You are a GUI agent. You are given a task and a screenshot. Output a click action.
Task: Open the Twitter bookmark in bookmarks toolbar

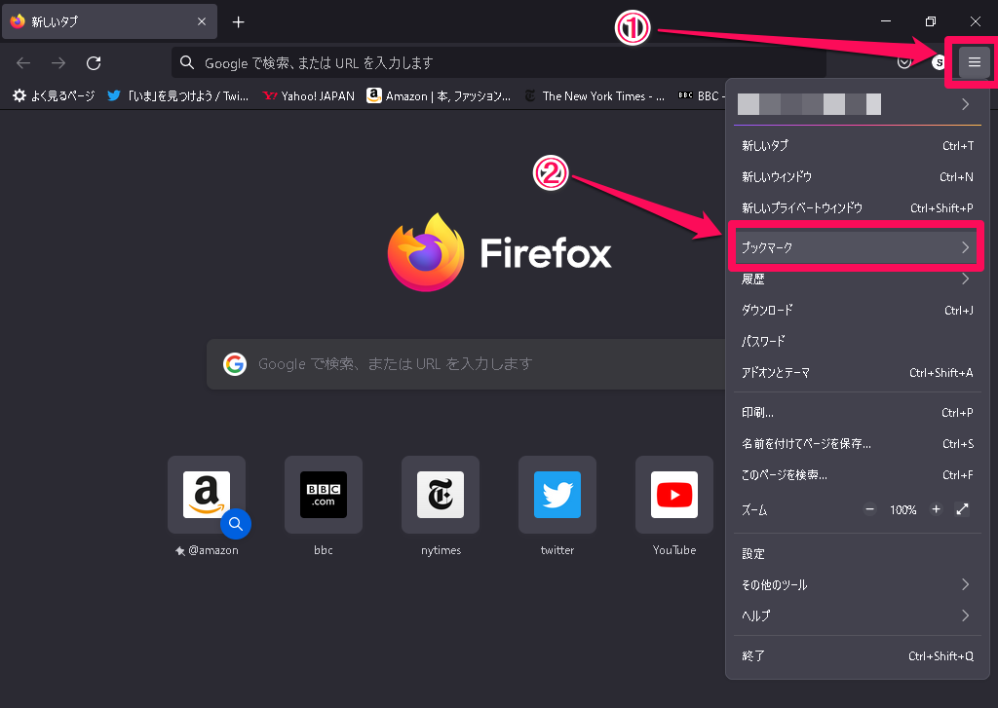coord(178,96)
